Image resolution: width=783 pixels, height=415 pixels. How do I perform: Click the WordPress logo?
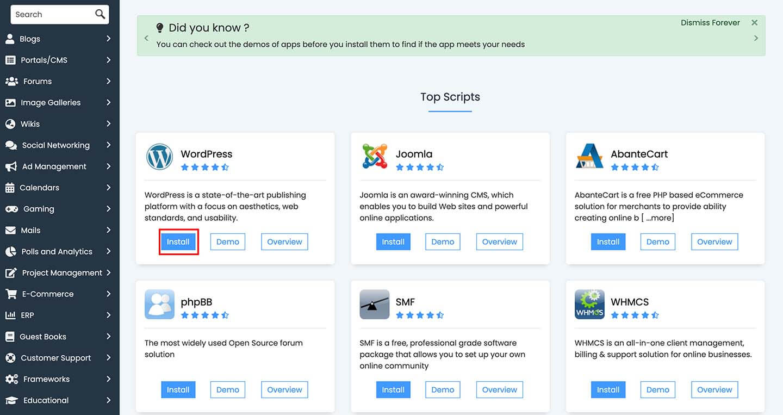pos(159,157)
